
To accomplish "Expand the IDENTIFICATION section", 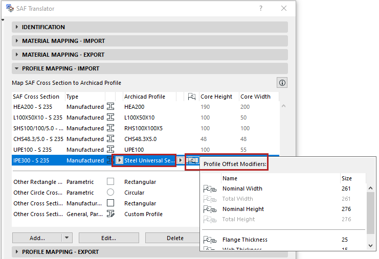I will 150,27.
